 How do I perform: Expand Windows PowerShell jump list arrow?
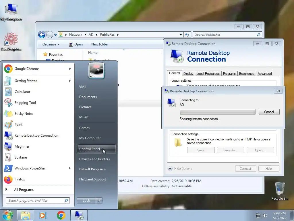(70, 168)
